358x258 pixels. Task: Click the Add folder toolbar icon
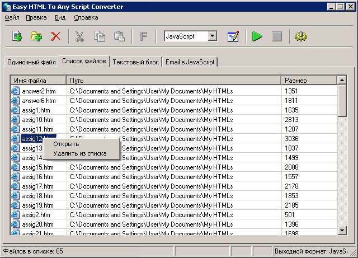tap(36, 36)
